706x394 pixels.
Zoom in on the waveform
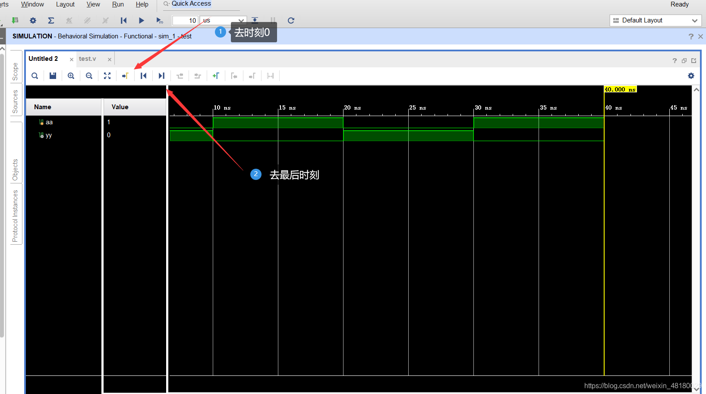click(x=71, y=76)
